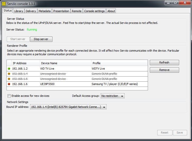
Task: Switch to Console settings tab
Action: click(x=94, y=11)
